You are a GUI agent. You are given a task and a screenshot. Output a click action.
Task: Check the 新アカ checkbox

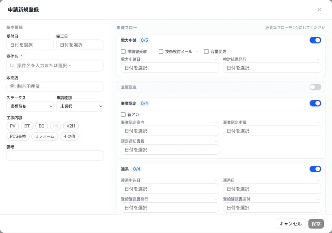[123, 115]
